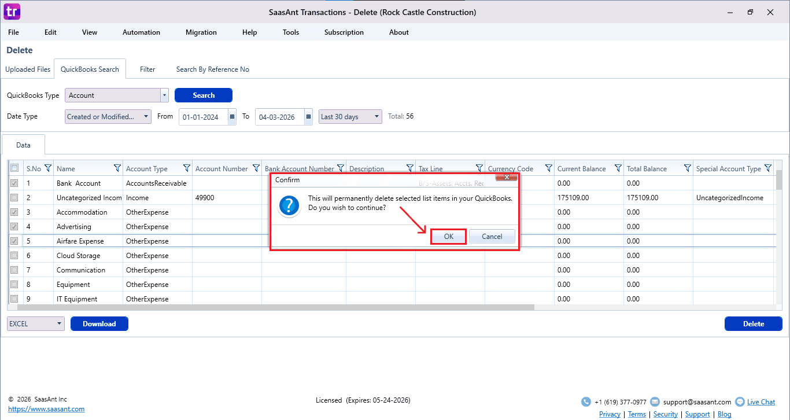
Task: Open the Support link in footer
Action: (x=697, y=414)
